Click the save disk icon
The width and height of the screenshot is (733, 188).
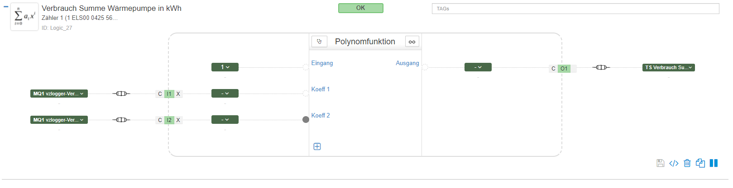click(x=660, y=163)
